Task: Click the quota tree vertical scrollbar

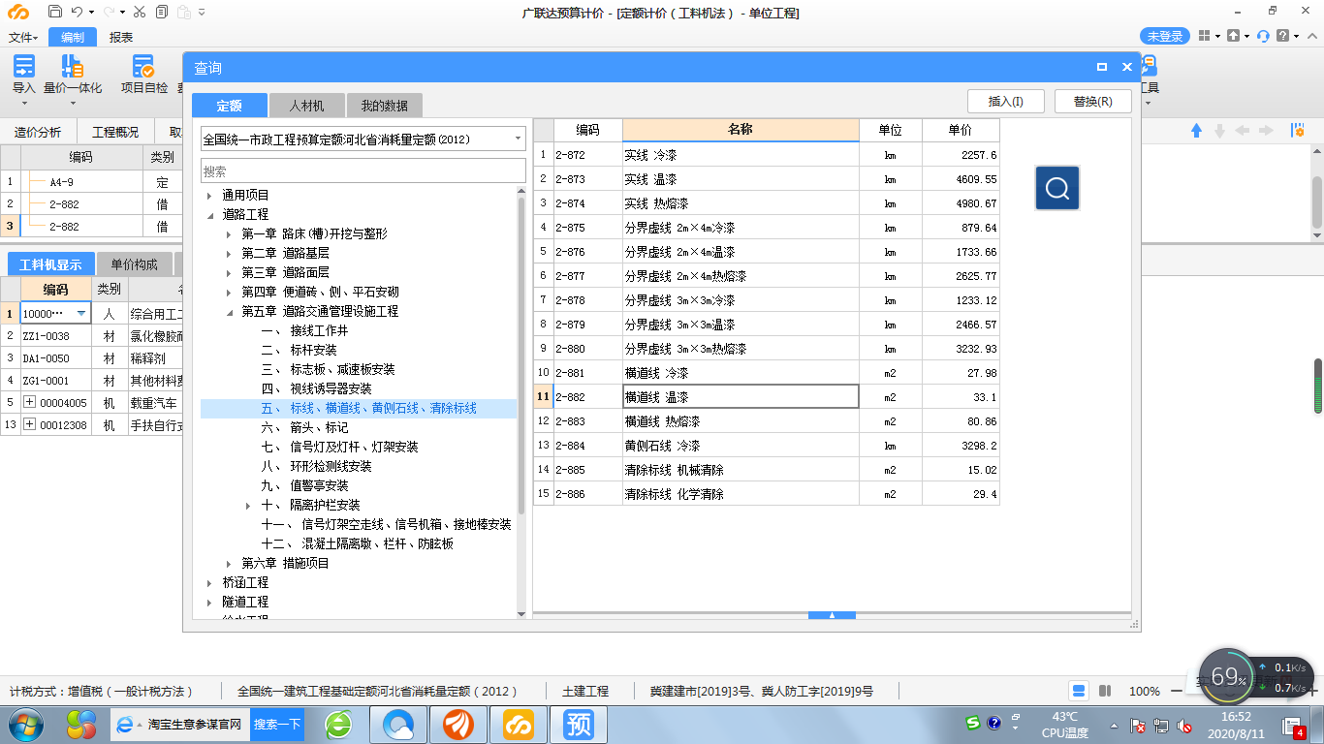Action: pos(521,355)
